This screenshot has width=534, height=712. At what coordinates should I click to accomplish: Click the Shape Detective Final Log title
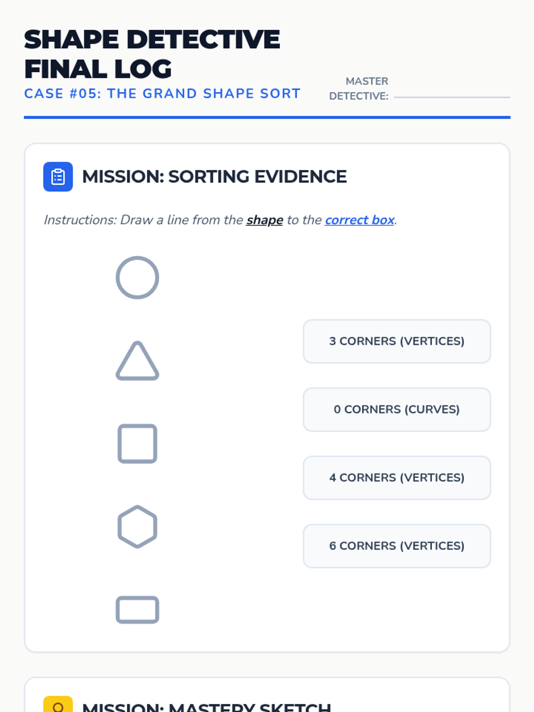(151, 54)
